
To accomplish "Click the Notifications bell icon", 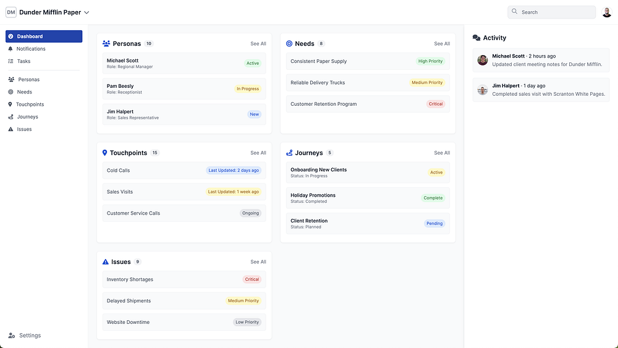I will point(11,49).
